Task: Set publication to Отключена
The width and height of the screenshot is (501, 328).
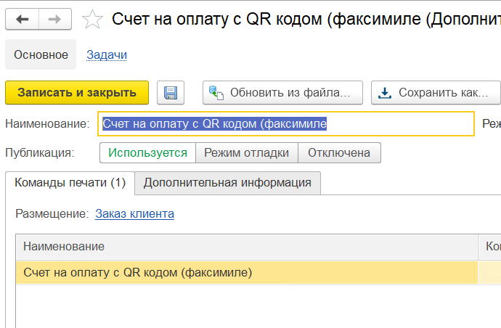Action: point(339,152)
